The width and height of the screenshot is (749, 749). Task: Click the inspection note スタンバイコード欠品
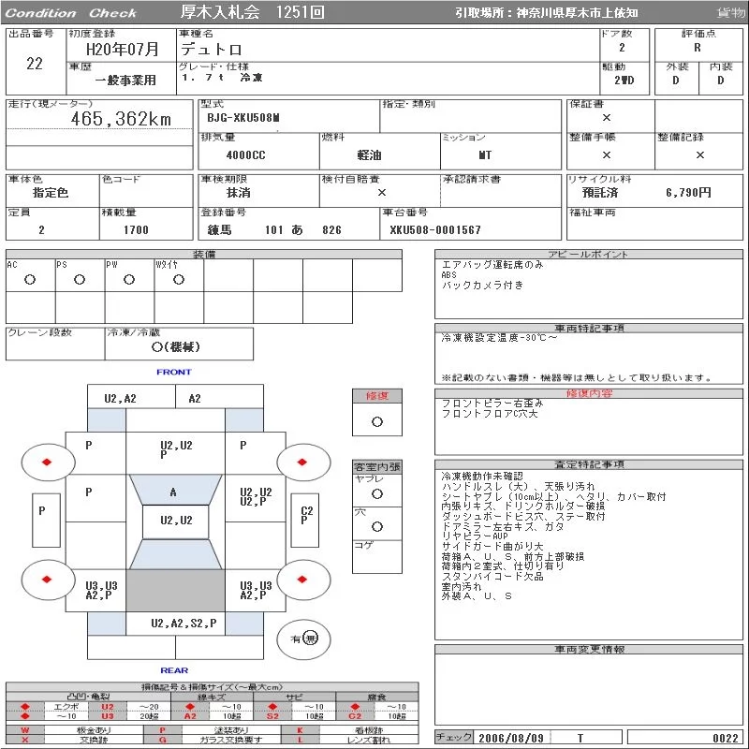pos(492,577)
